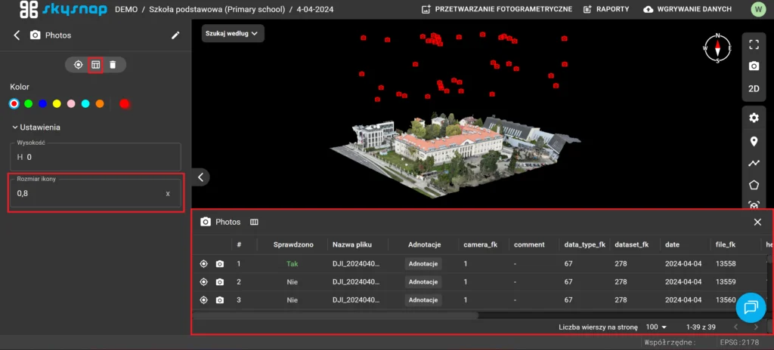This screenshot has width=774, height=350.
Task: Click the pencil edit icon beside Photos
Action: (x=175, y=35)
